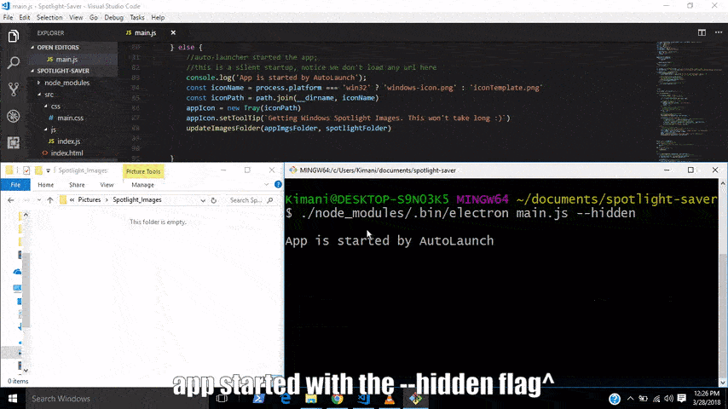Open the Get Help tray icon
Image resolution: width=728 pixels, height=409 pixels.
tap(615, 399)
